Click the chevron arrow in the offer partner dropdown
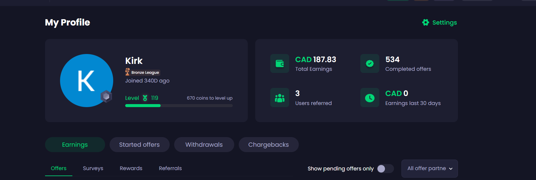The height and width of the screenshot is (180, 536). point(451,169)
